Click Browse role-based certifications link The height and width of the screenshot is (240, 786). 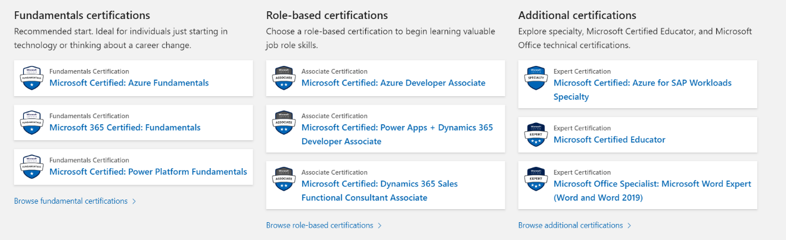coord(319,226)
